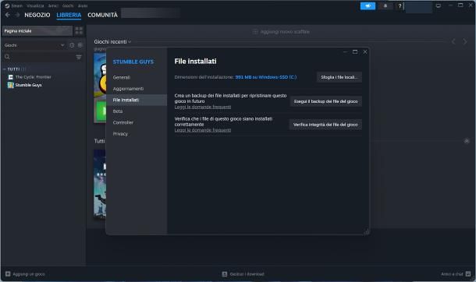476x282 pixels.
Task: Switch to the LIBRERIA tab
Action: tap(69, 15)
